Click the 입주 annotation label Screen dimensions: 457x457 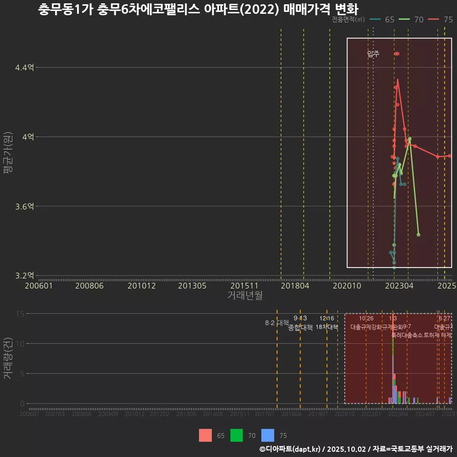coord(373,54)
